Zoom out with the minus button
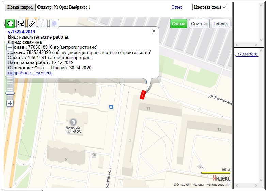 10,47
